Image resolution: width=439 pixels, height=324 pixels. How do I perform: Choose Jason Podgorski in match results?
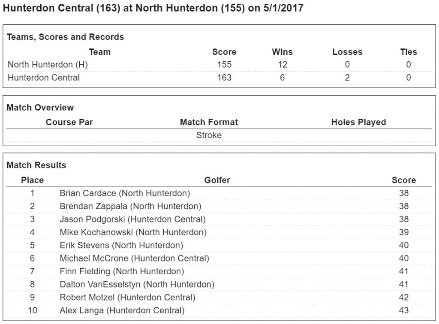[x=132, y=219]
